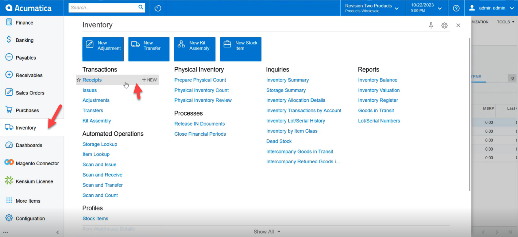Open the Kensium License module
The image size is (518, 237).
tap(34, 181)
